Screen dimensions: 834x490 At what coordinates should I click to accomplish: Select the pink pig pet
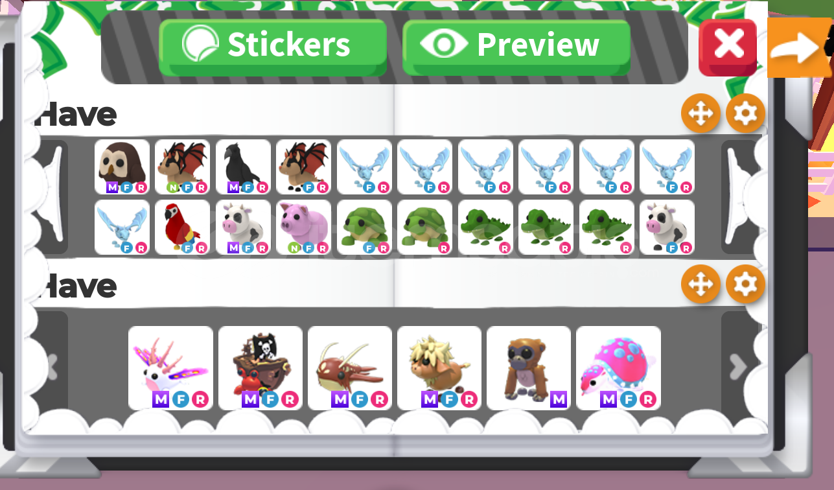point(303,227)
